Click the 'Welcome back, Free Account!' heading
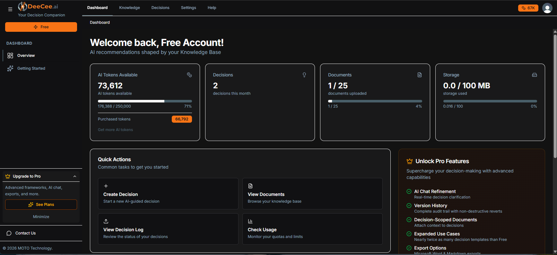The image size is (557, 255). pyautogui.click(x=157, y=43)
